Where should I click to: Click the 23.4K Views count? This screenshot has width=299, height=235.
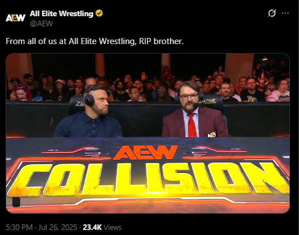click(102, 227)
